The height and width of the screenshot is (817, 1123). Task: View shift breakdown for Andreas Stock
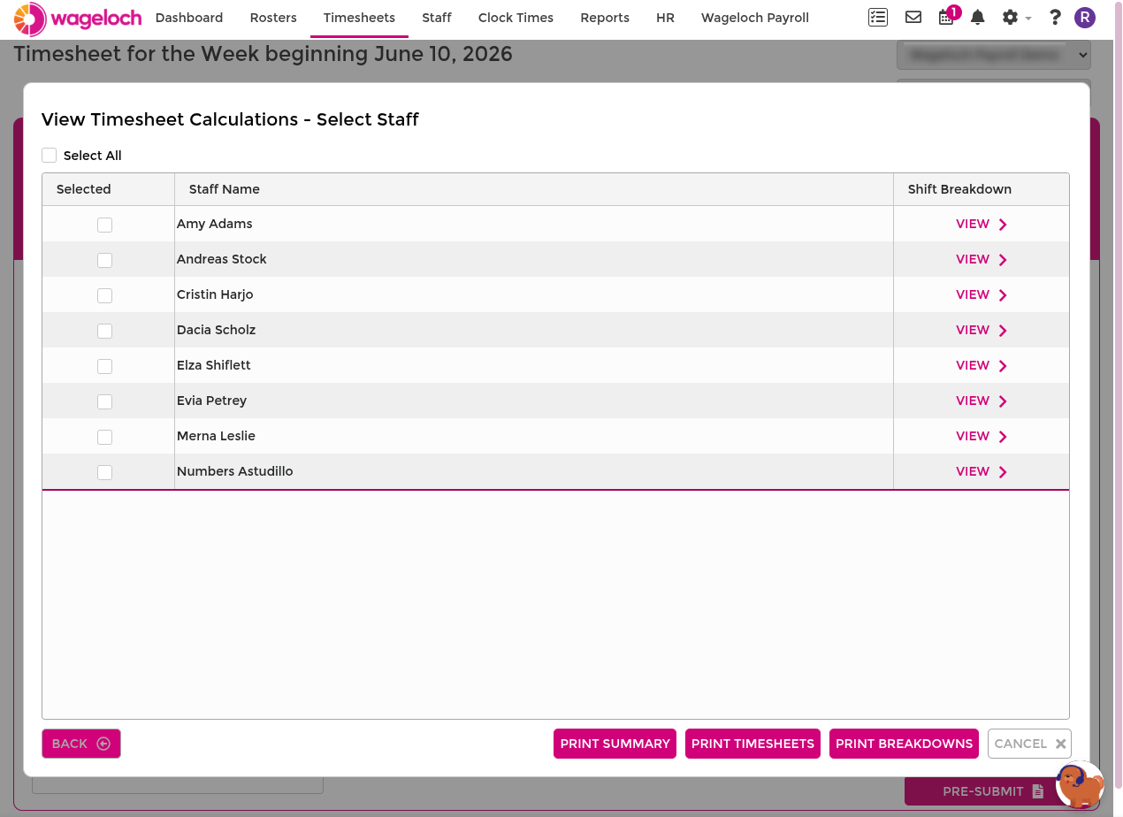pyautogui.click(x=982, y=259)
